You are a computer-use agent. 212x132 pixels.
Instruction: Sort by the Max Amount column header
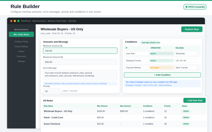click(x=125, y=106)
